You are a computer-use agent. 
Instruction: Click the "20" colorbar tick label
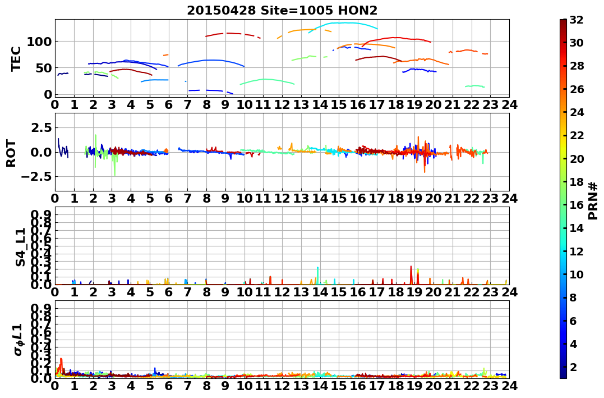pyautogui.click(x=577, y=158)
